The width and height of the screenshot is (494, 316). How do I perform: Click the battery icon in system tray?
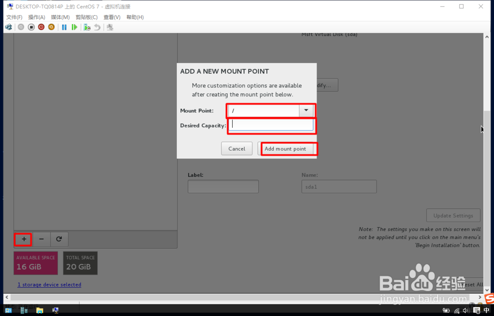(446, 311)
